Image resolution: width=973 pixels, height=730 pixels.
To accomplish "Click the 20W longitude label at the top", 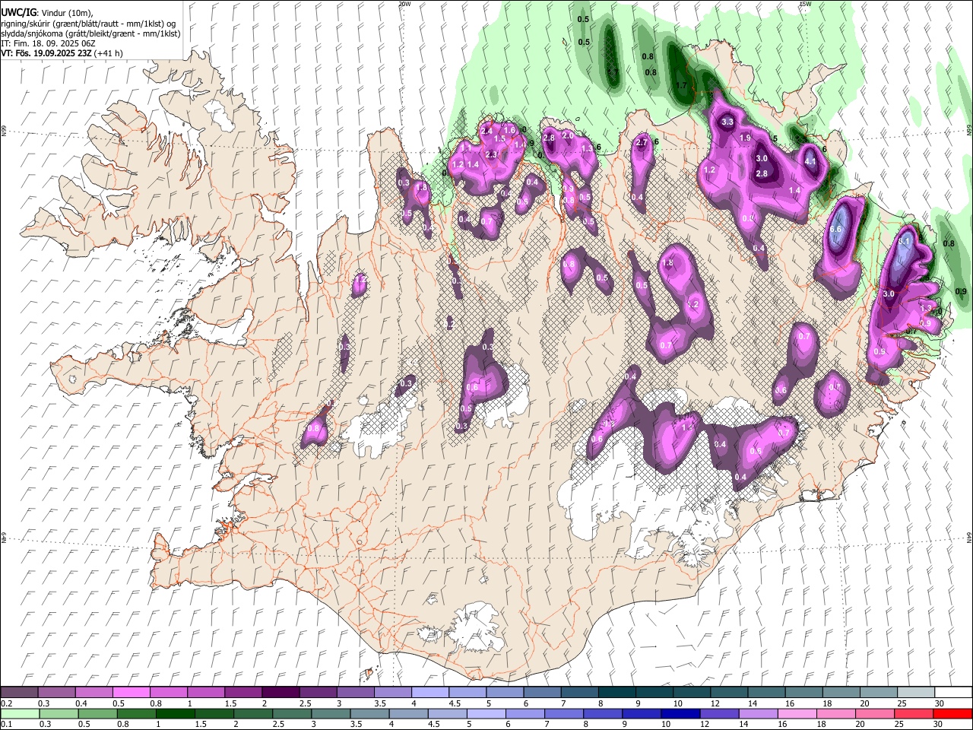I will [x=404, y=4].
